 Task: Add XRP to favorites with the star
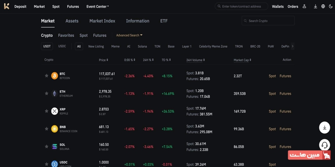(x=46, y=111)
